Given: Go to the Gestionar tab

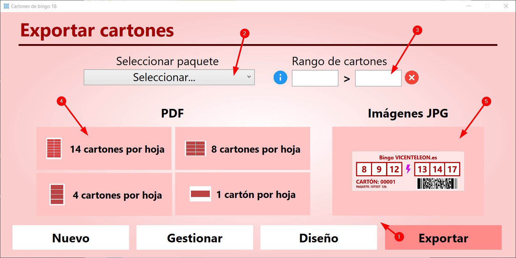Looking at the screenshot, I should [194, 238].
